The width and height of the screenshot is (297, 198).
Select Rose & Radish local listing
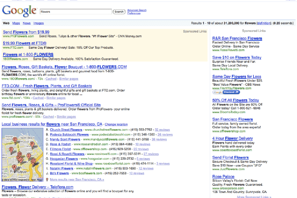[x=60, y=144]
